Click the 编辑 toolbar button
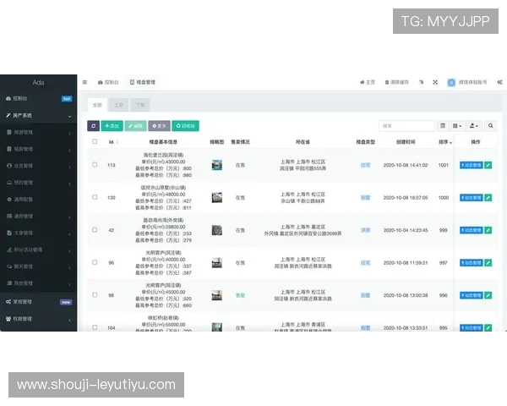Viewport: 507px width, 406px height. coord(135,126)
